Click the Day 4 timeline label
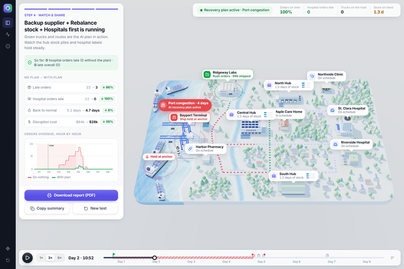Screen dimensions: 404x269 (226, 261)
